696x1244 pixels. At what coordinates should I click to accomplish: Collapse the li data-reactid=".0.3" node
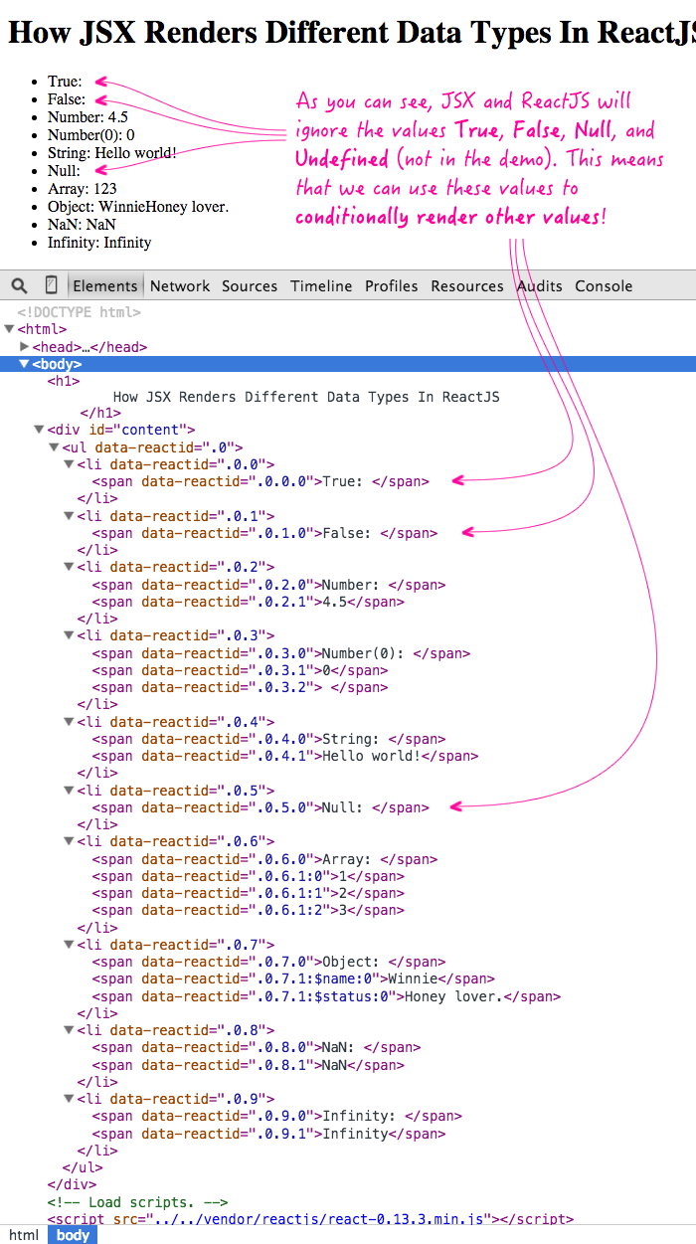69,635
